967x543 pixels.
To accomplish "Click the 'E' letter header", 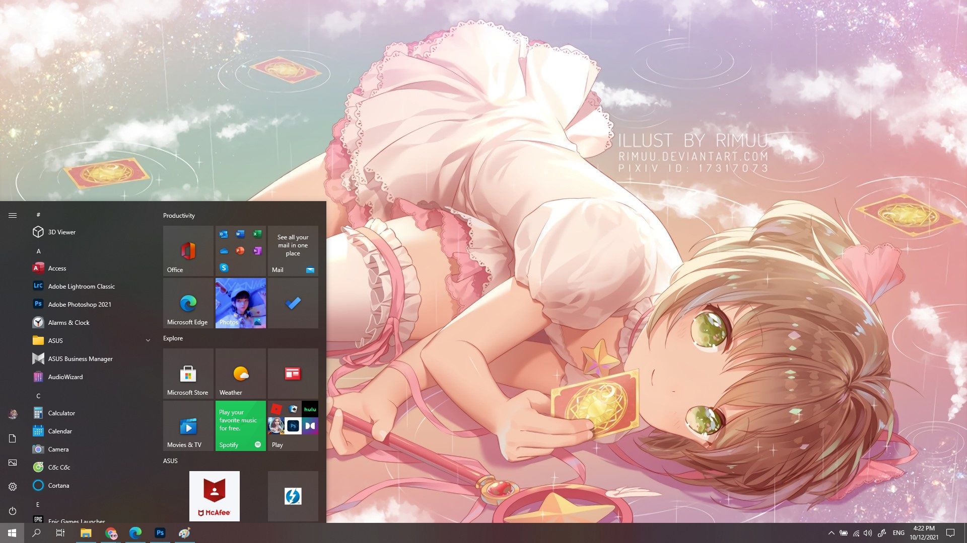I will [x=38, y=504].
